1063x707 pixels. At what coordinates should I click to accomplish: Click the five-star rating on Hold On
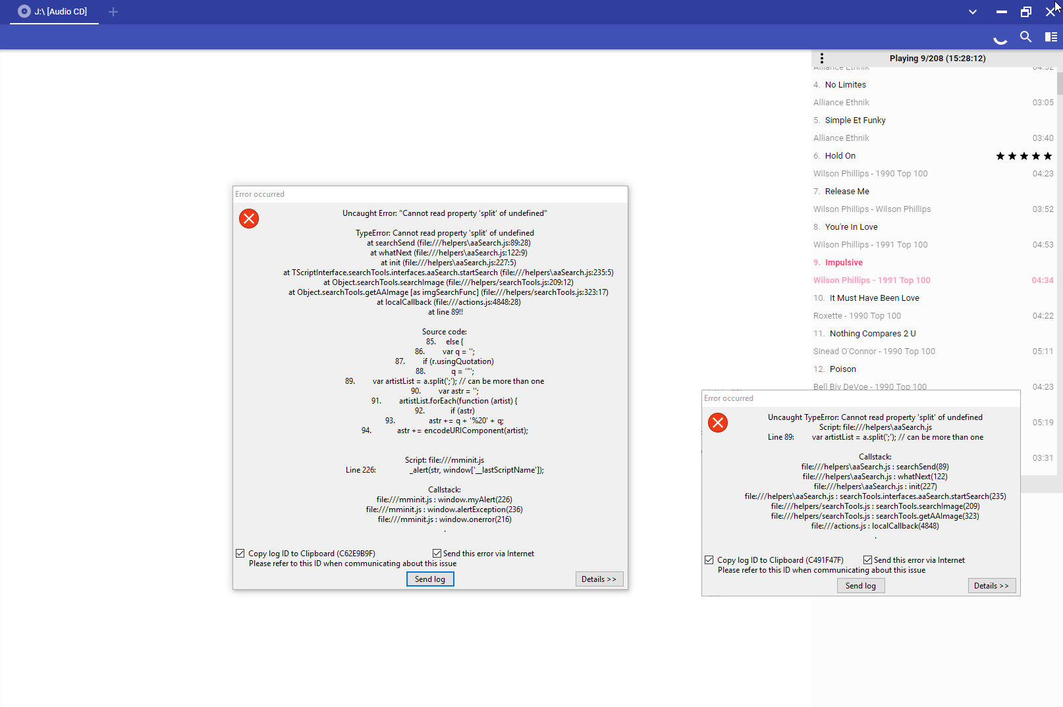(x=1023, y=156)
